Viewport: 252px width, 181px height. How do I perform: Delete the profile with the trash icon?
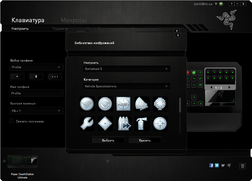36,77
